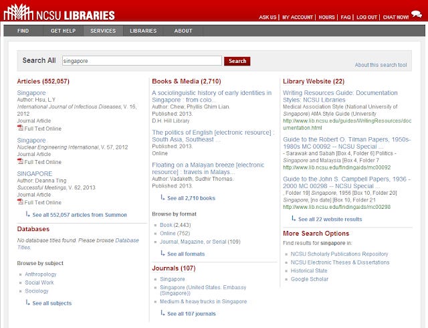Click PDF icon for Hsu Singapore article
428x328 pixels.
point(20,128)
